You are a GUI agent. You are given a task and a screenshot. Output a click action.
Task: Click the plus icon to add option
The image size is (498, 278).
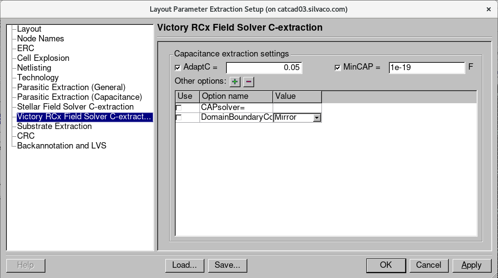235,81
